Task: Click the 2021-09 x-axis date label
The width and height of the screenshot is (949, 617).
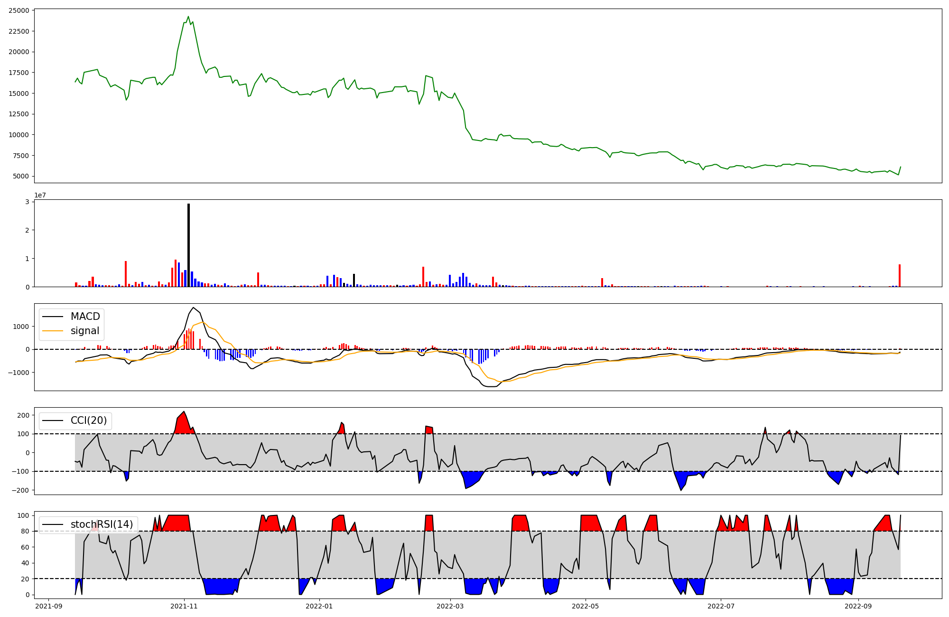Action: tap(48, 606)
